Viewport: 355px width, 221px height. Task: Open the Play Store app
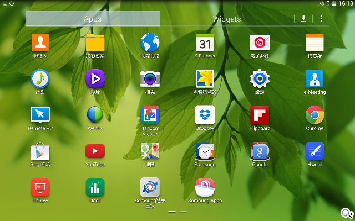point(40,151)
